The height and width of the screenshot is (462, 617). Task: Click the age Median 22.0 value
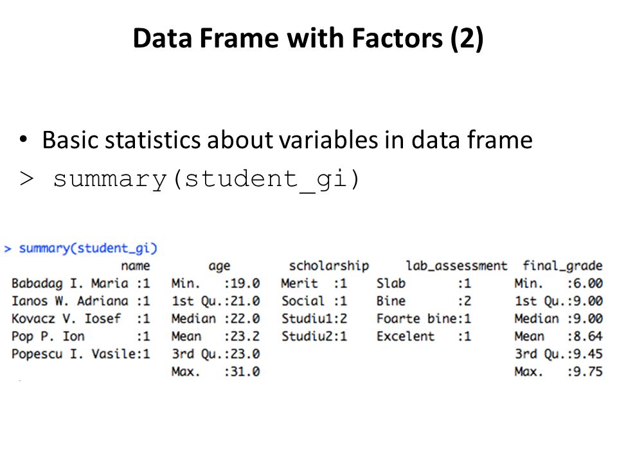pos(216,319)
